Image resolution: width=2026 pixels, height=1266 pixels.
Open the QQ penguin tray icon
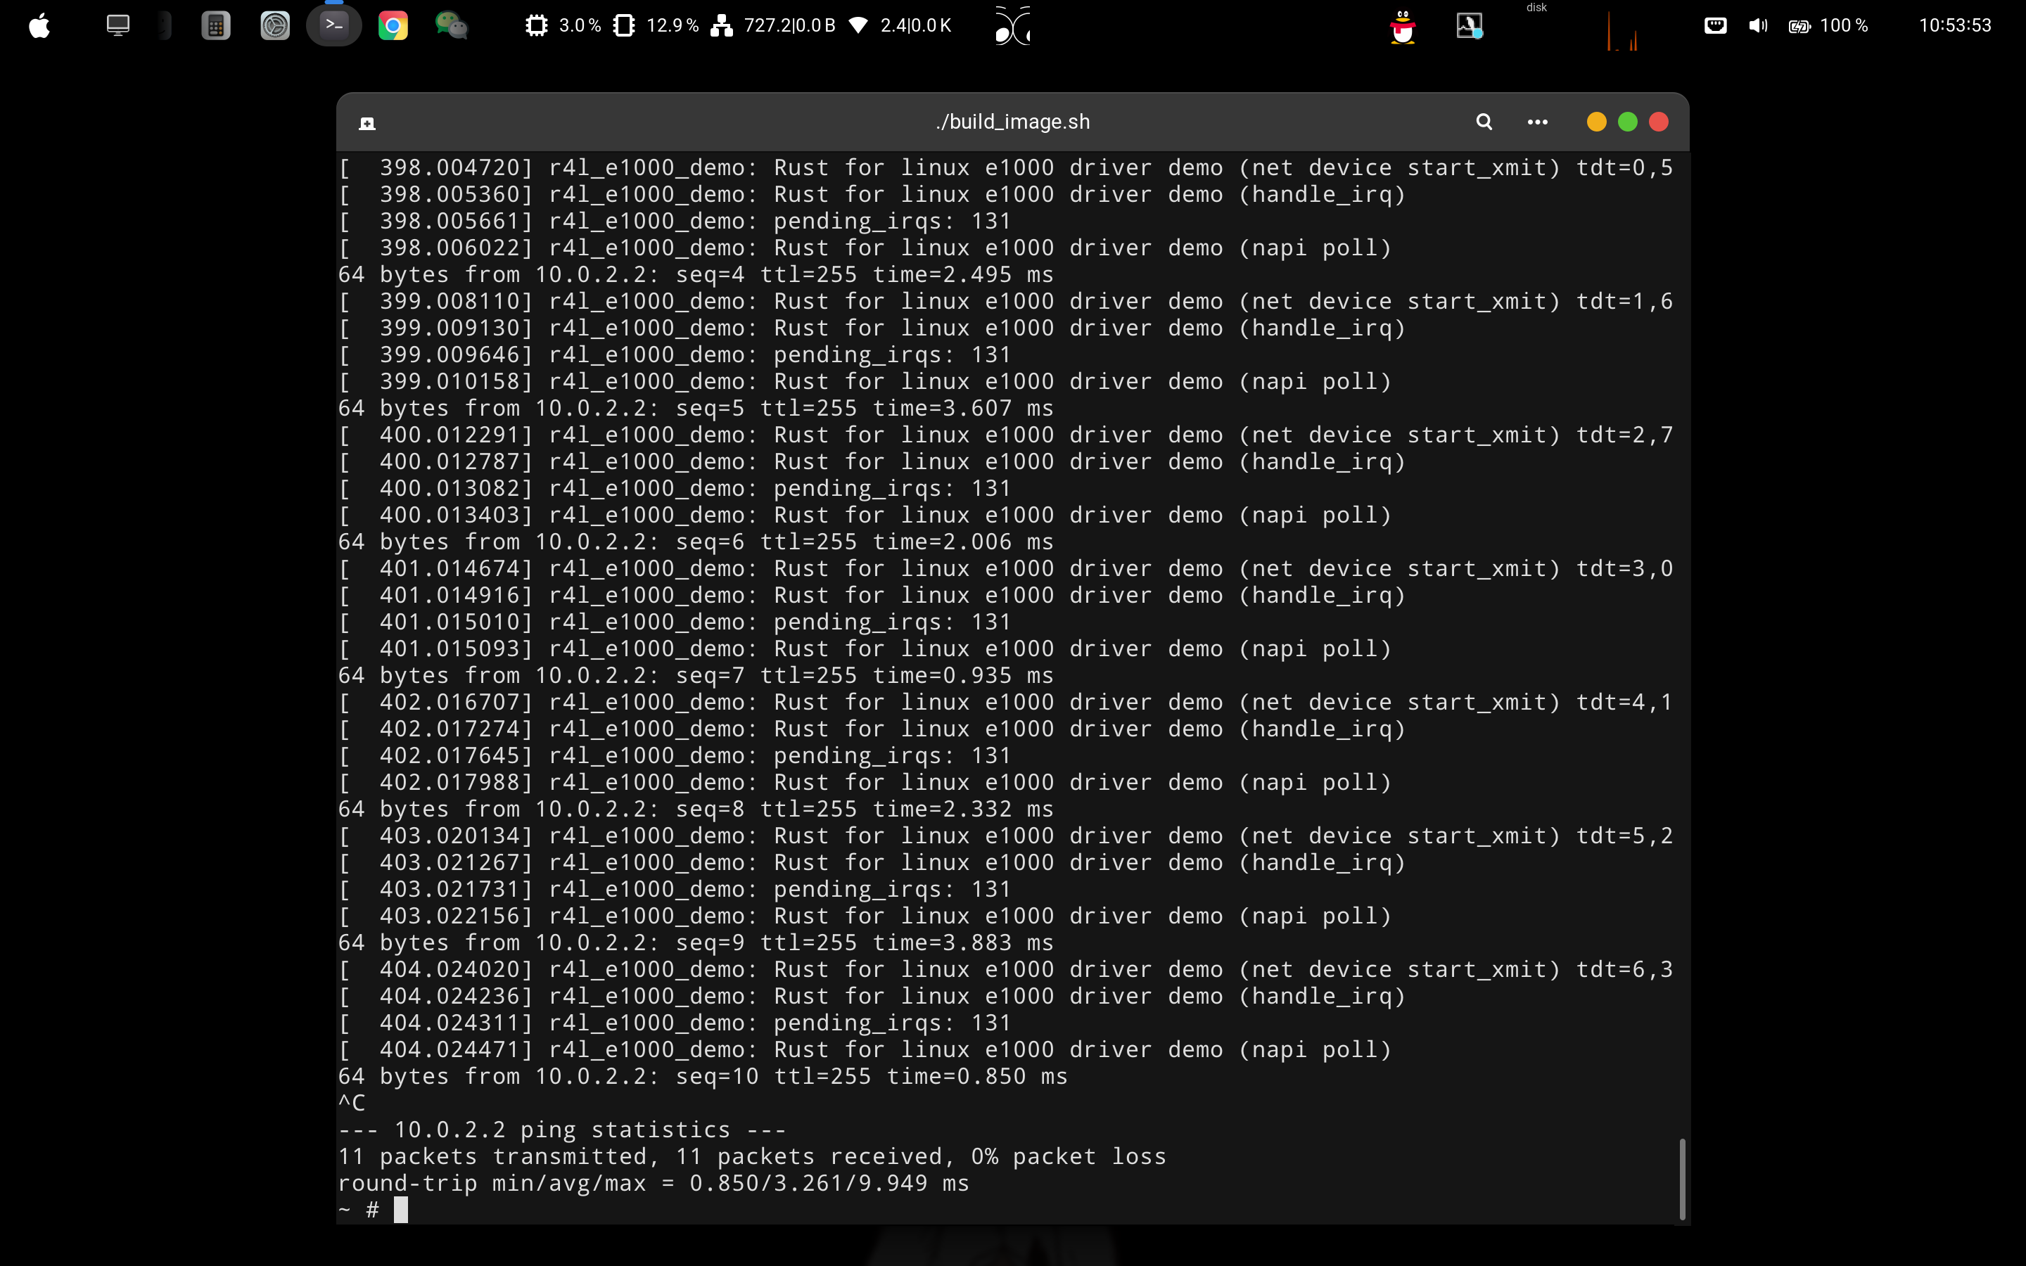(x=1402, y=27)
